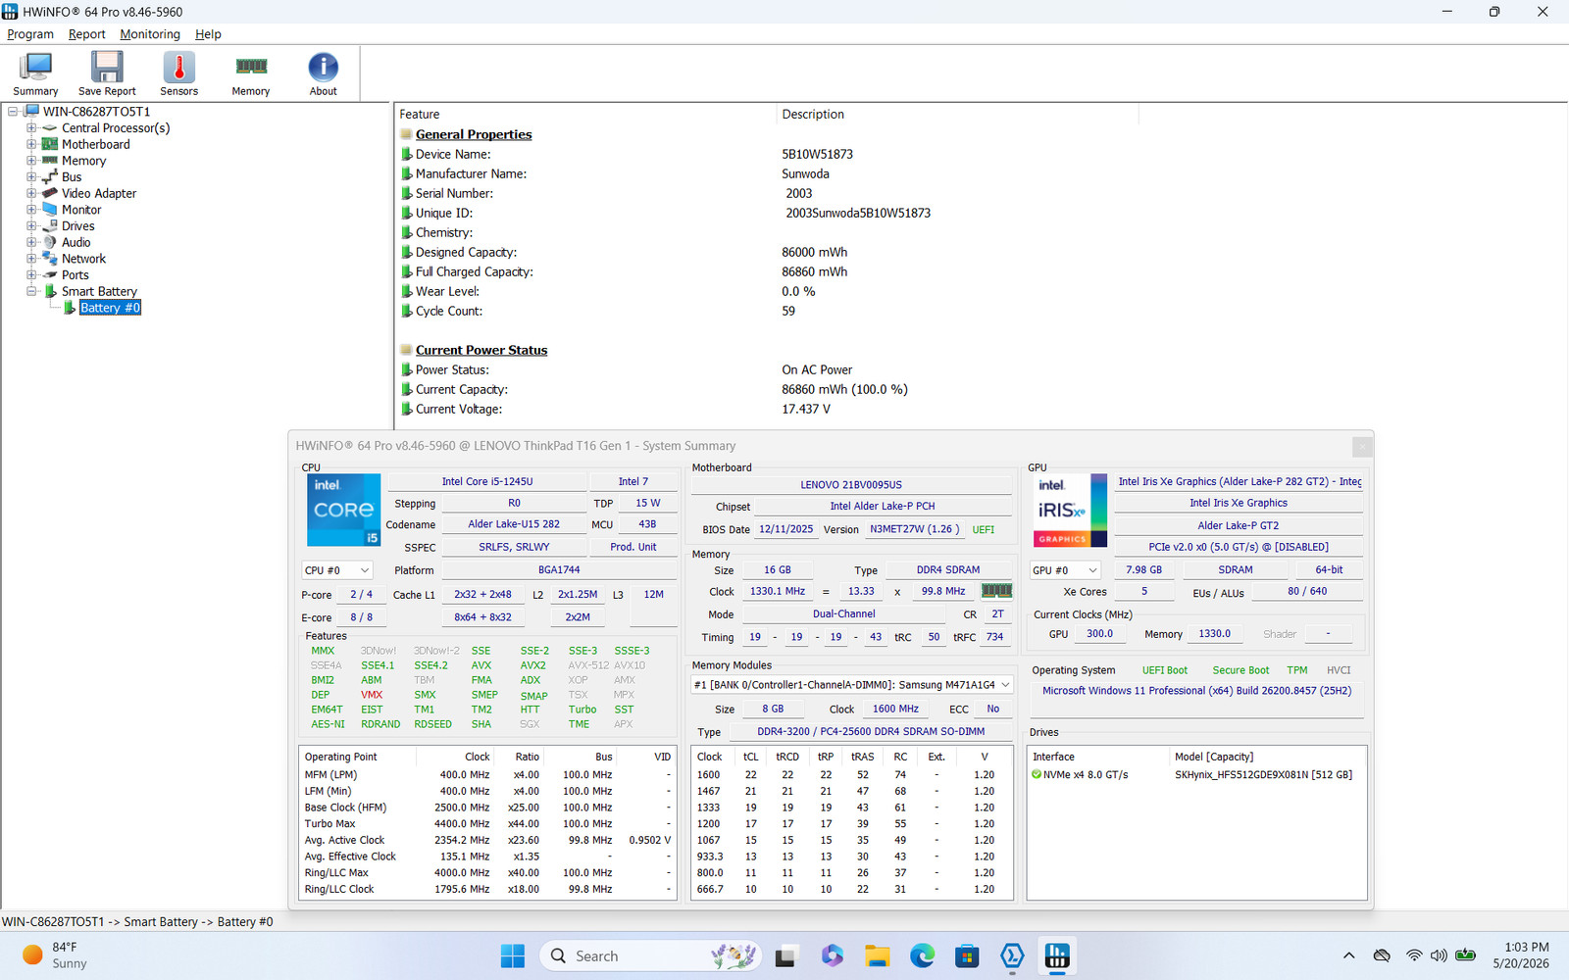Select the Bus tree item
The width and height of the screenshot is (1569, 980).
pos(72,177)
